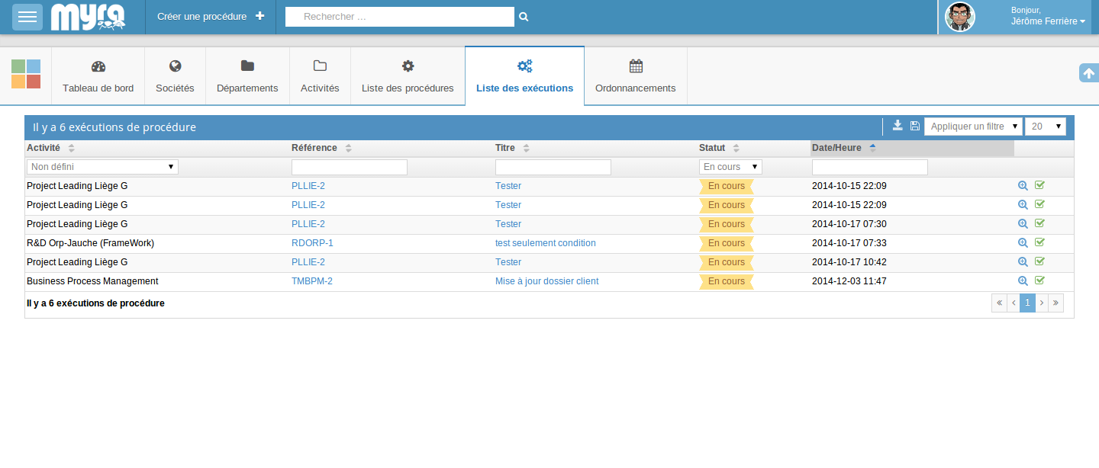Sort table by Titre column
The height and width of the screenshot is (468, 1099).
pos(512,148)
